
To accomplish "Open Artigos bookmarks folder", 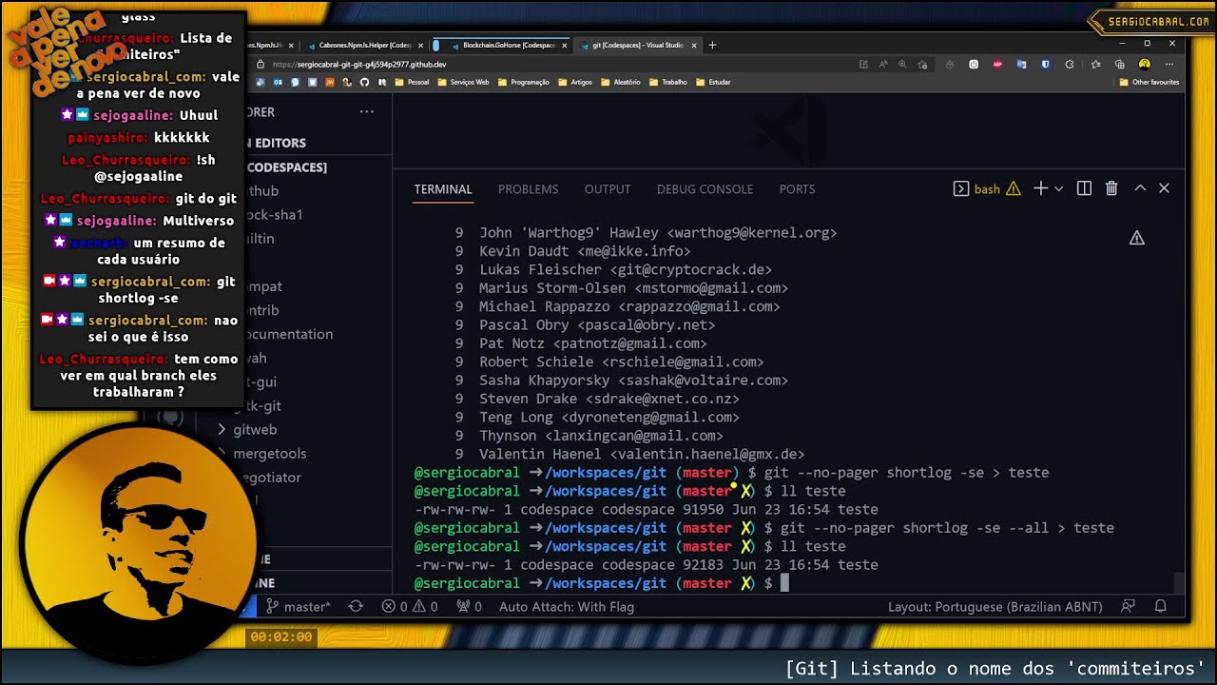I will [x=575, y=82].
